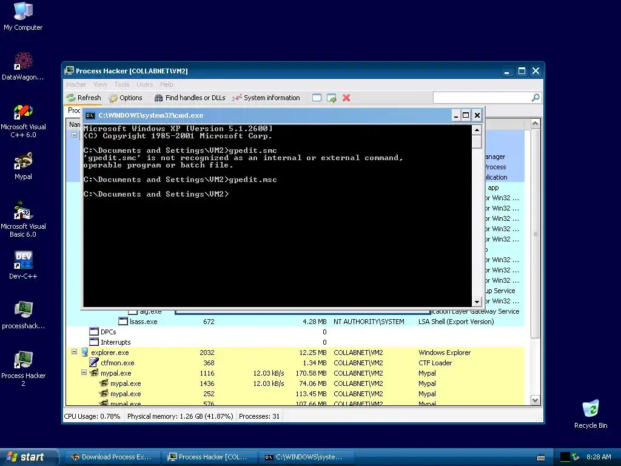621x466 pixels.
Task: Click Physical memory status bar entry
Action: 180,416
